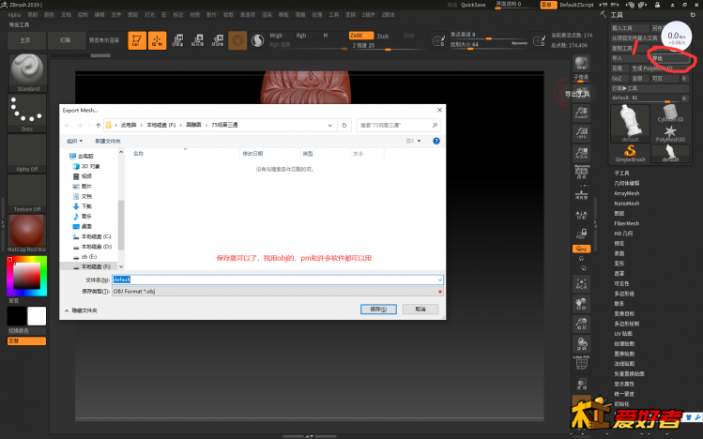The image size is (703, 439).
Task: Open the Dots stroke selector
Action: (27, 113)
